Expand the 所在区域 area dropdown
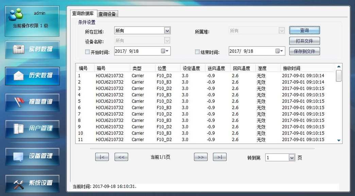Screen dimensions: 355x196 click(x=167, y=31)
